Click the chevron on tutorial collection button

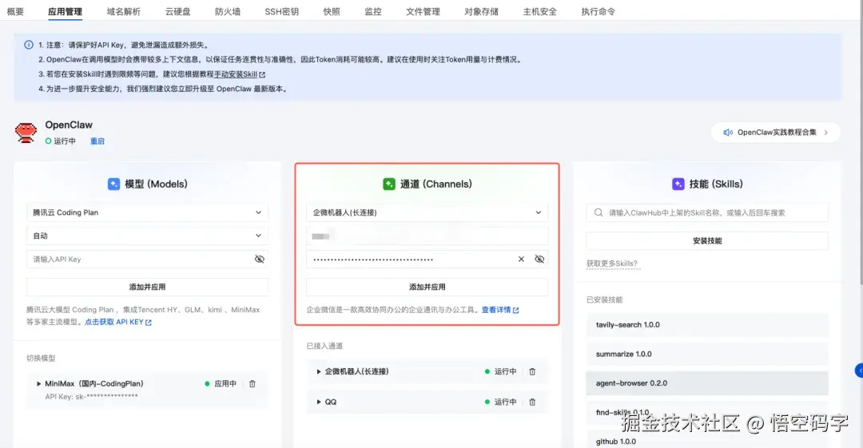coord(825,133)
